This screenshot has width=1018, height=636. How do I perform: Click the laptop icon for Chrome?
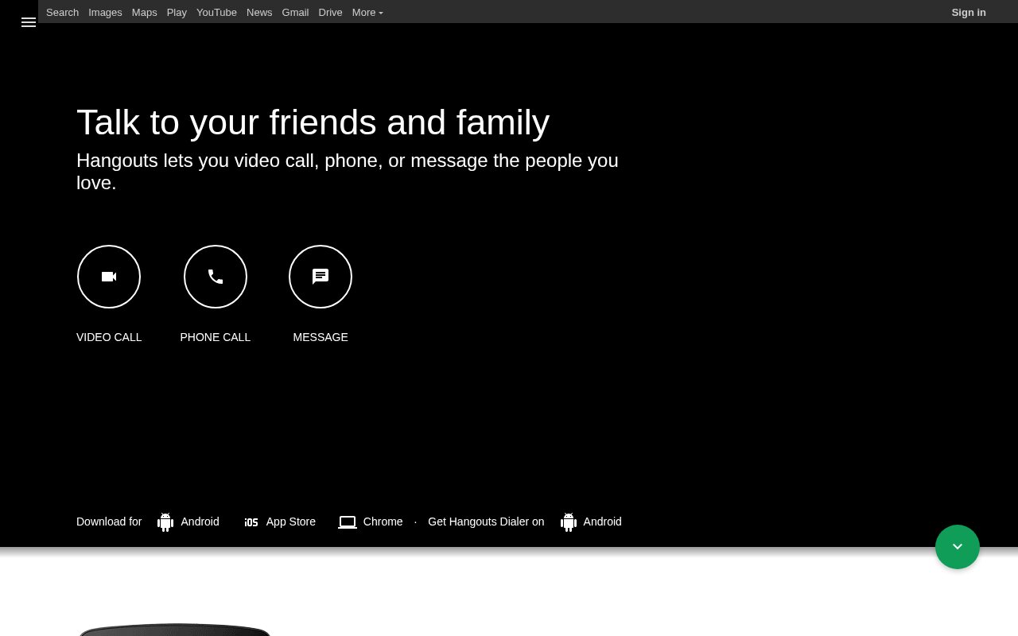[x=348, y=522]
